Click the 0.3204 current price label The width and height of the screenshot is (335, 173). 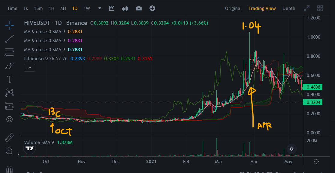pyautogui.click(x=313, y=102)
